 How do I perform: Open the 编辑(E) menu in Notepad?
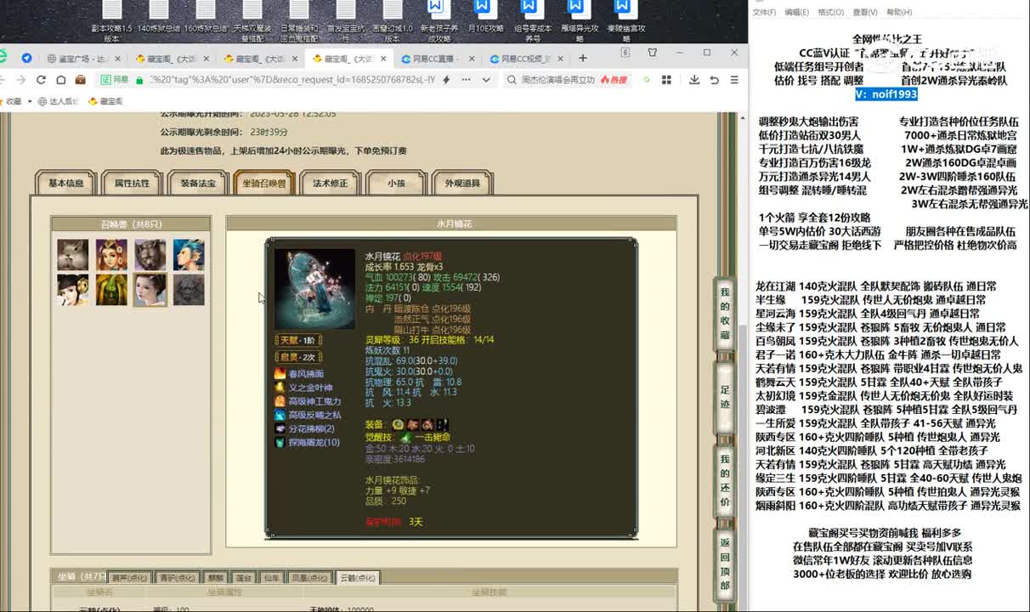pyautogui.click(x=796, y=12)
